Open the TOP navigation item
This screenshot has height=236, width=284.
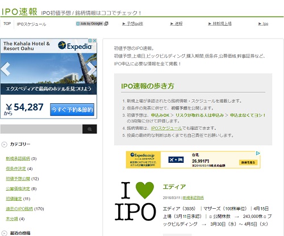pyautogui.click(x=7, y=24)
